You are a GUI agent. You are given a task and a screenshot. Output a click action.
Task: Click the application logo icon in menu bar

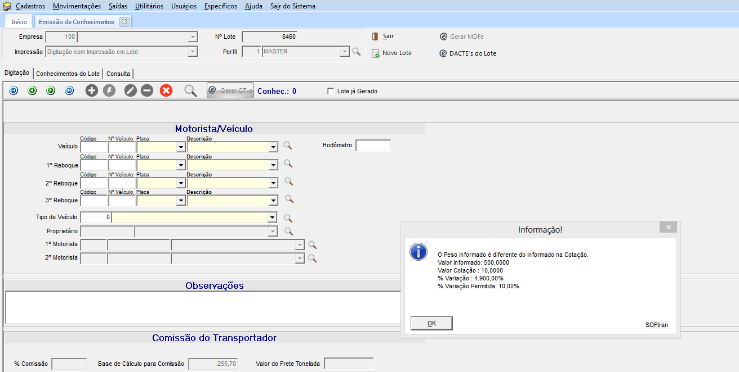point(7,6)
